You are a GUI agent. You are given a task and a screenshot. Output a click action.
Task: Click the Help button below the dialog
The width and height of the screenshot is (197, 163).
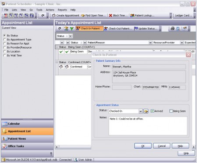click(x=186, y=153)
